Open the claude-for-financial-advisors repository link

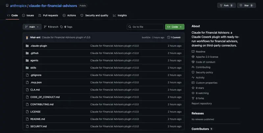(x=53, y=6)
